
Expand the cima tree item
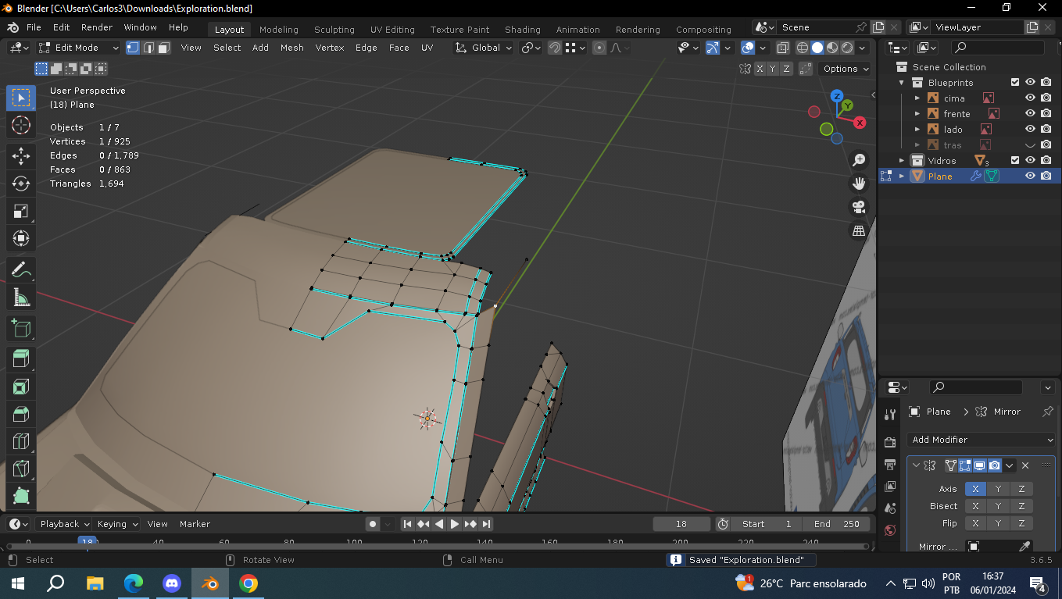[x=917, y=98]
